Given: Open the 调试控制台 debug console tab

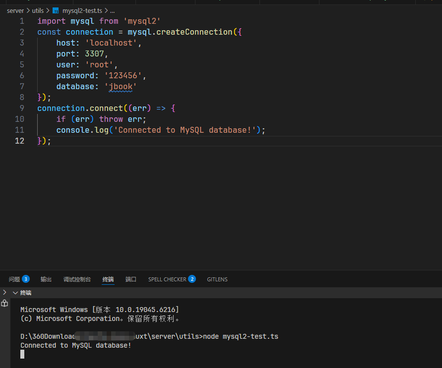Looking at the screenshot, I should 77,279.
